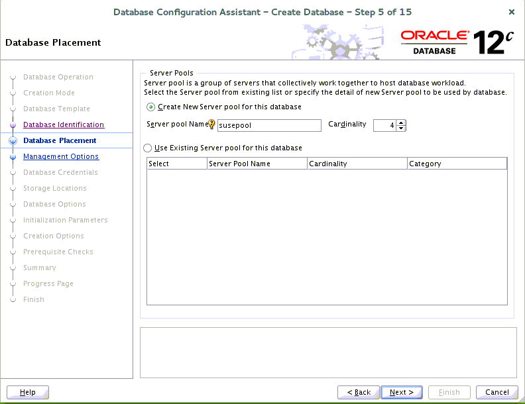This screenshot has width=525, height=404.
Task: Click the Database Identification step bullet
Action: pos(13,125)
